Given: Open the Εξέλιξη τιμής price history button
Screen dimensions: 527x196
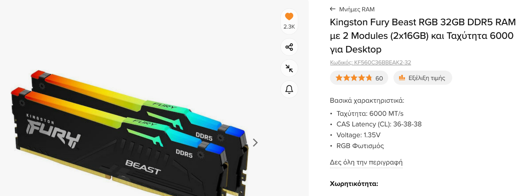Looking at the screenshot, I should [423, 78].
